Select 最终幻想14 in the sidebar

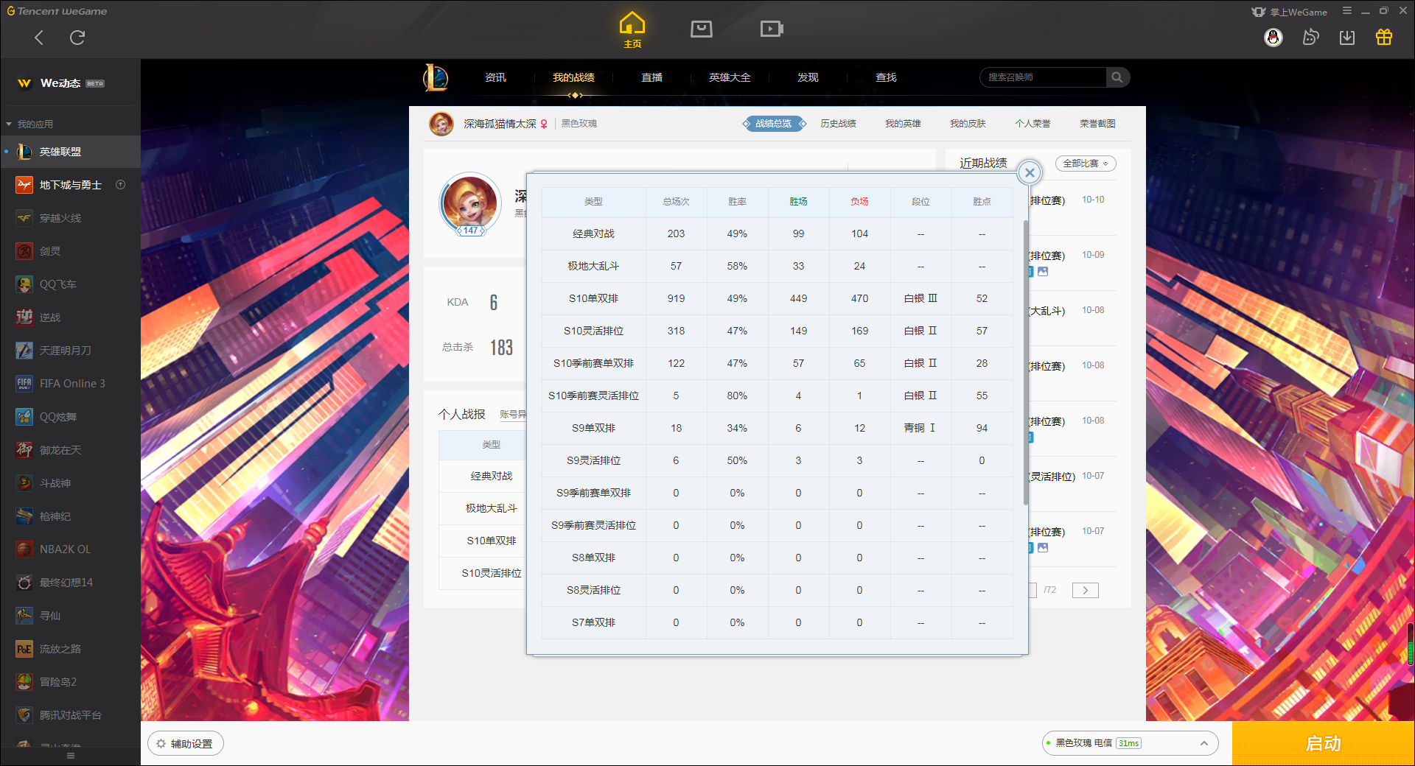coord(70,583)
